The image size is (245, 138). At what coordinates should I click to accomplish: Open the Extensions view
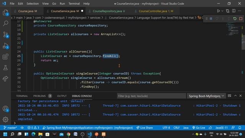[x=5, y=57]
